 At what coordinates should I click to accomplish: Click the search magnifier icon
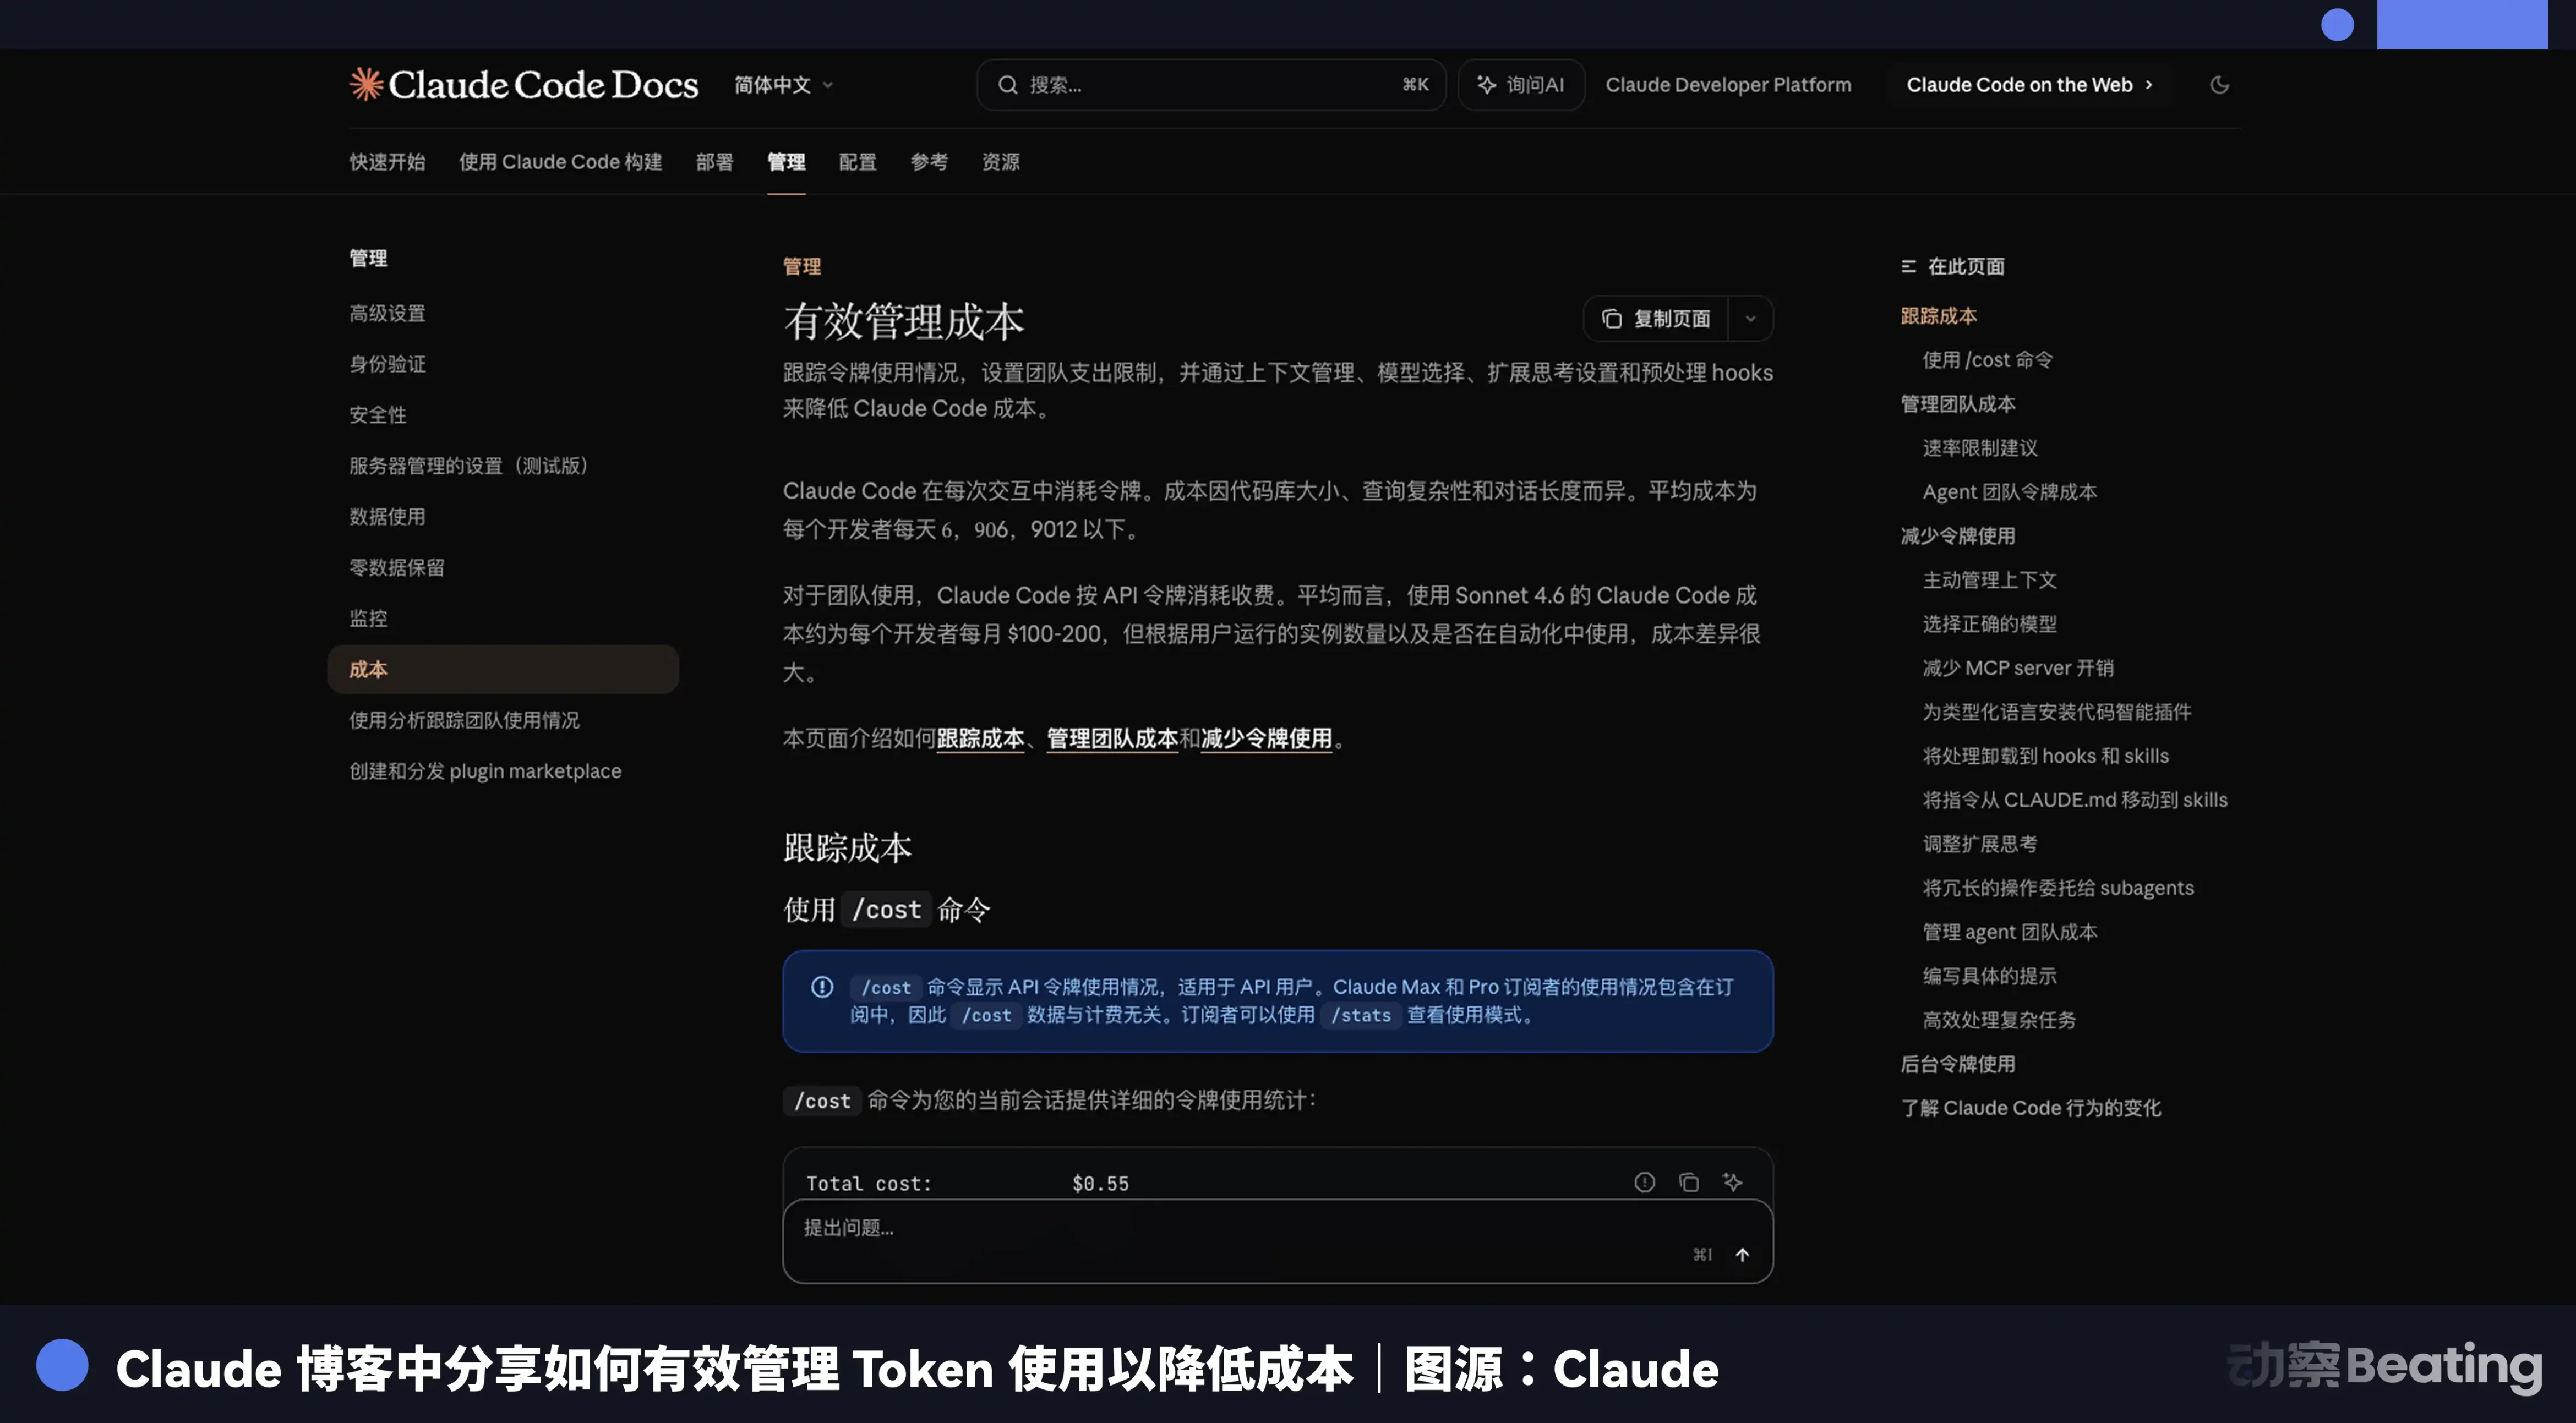click(1008, 85)
